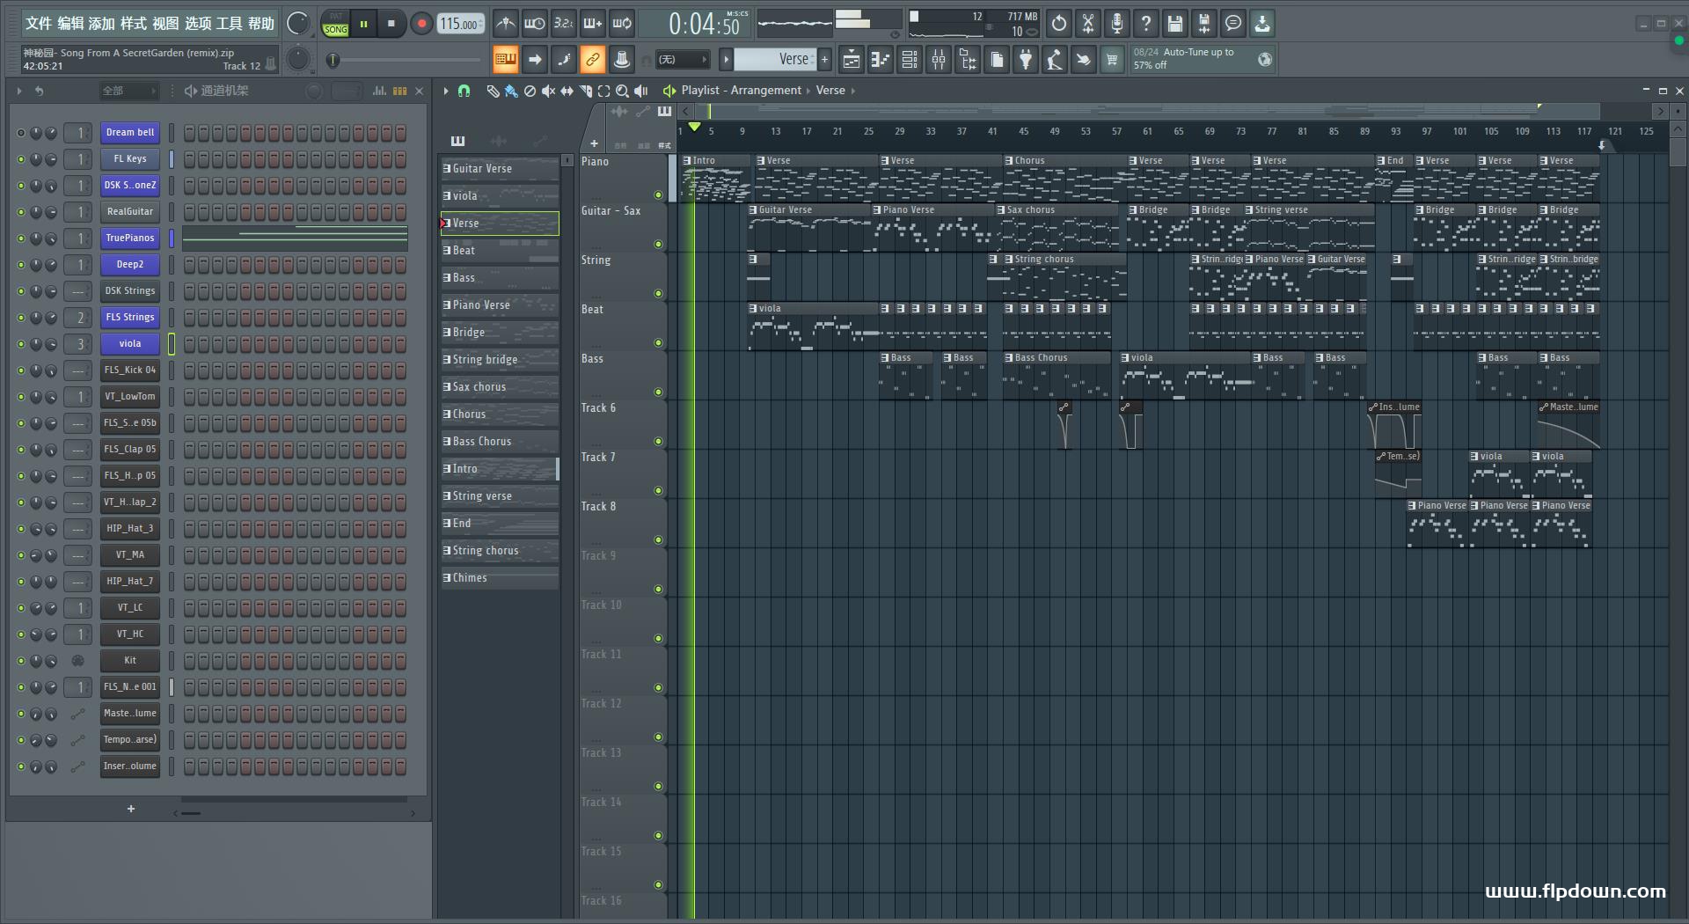Screen dimensions: 1689x924
Task: Open the 编辑 menu
Action: click(70, 24)
